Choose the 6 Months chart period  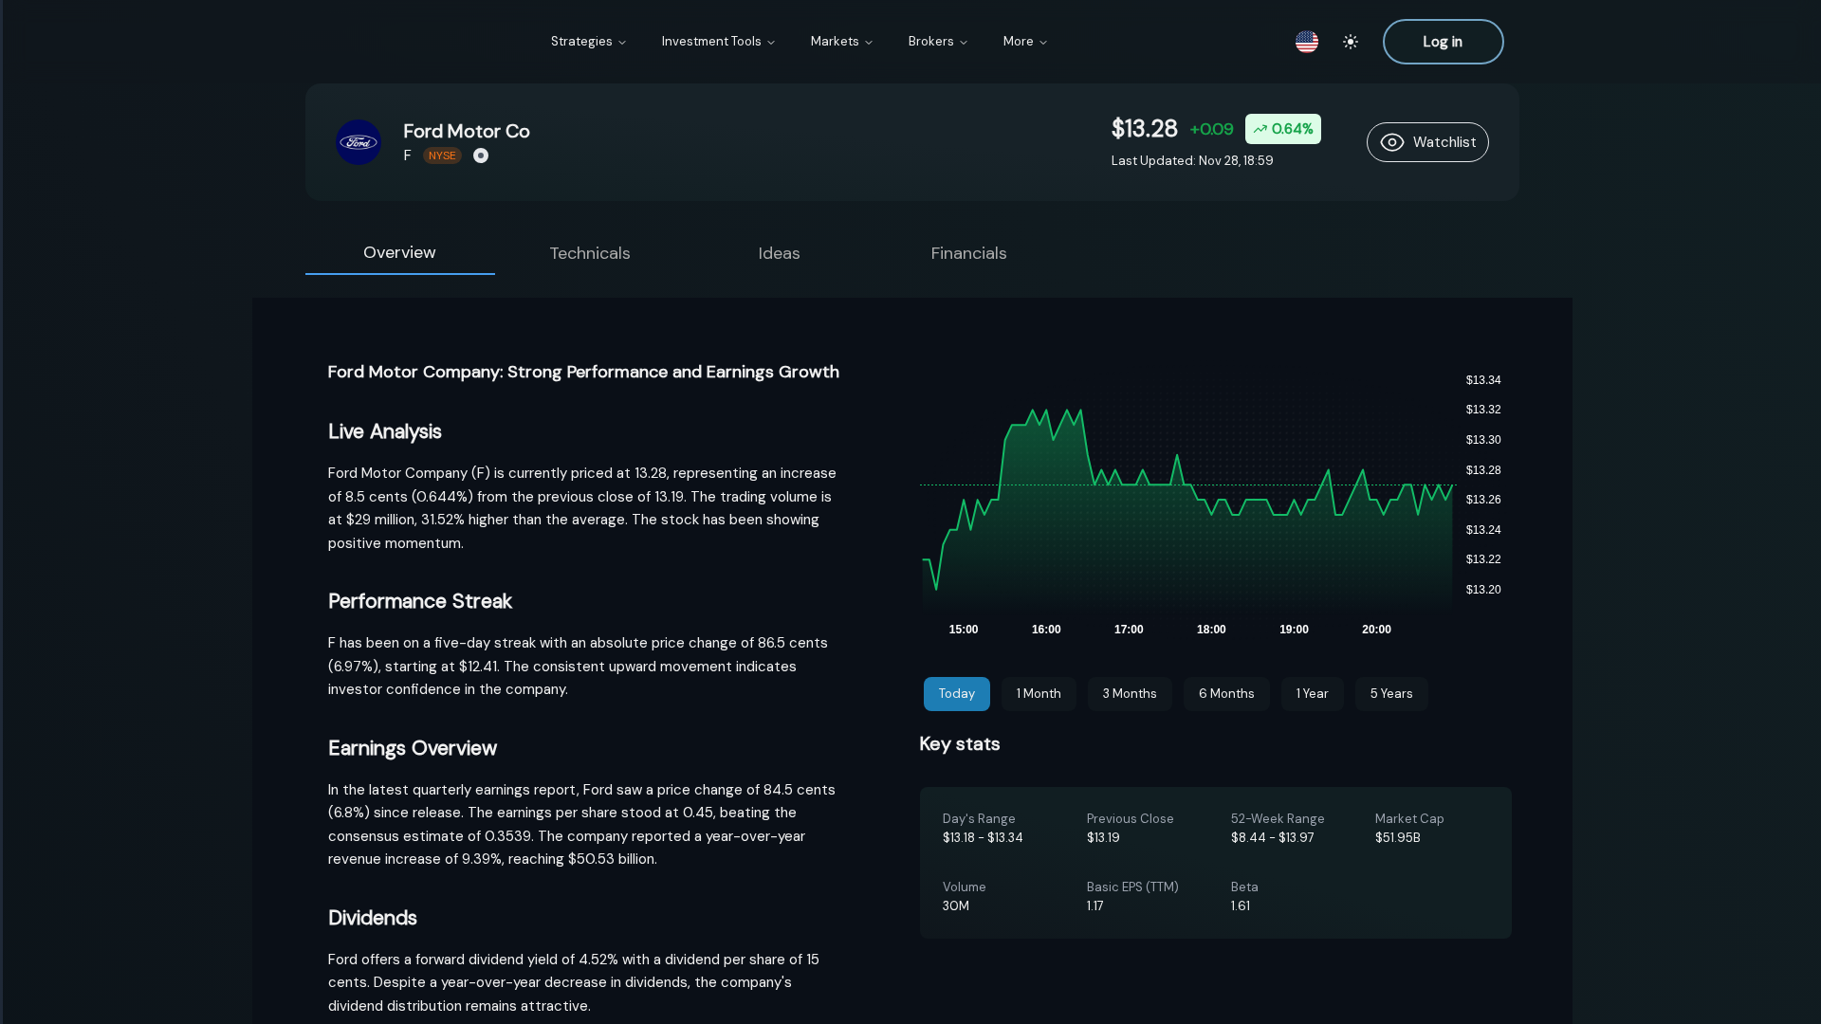pyautogui.click(x=1226, y=694)
